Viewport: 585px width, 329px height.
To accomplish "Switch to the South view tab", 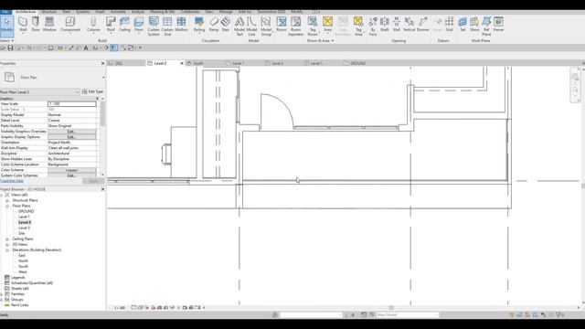I will pos(198,63).
